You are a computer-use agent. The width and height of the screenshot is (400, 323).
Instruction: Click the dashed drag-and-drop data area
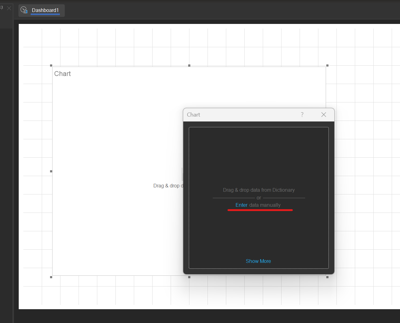coord(259,153)
